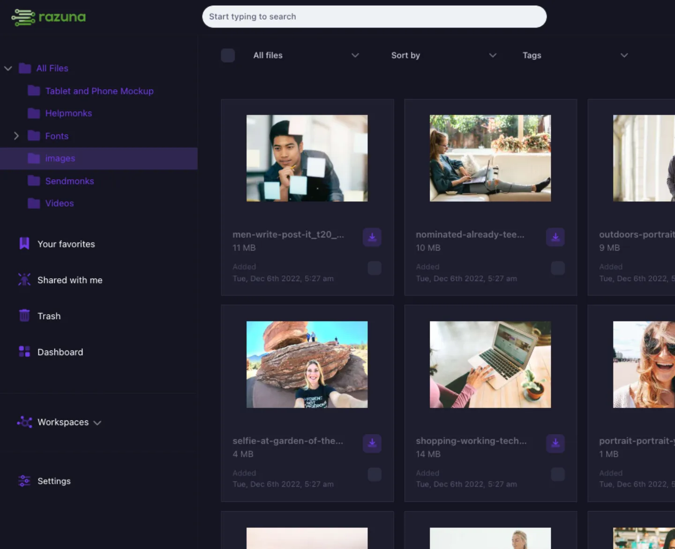Image resolution: width=675 pixels, height=549 pixels.
Task: Collapse the All Files tree chevron
Action: [8, 69]
